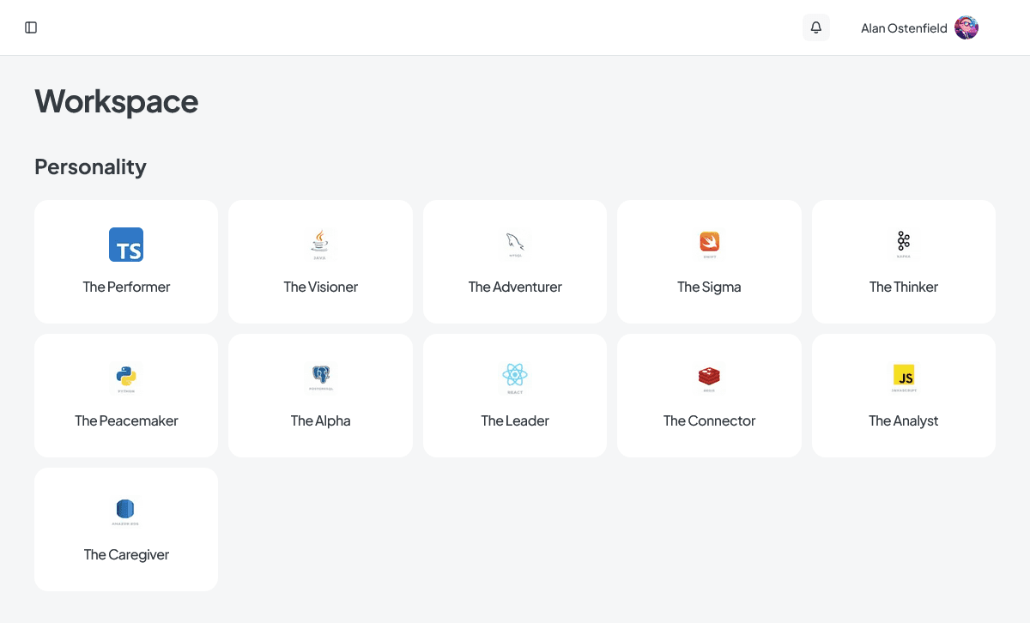Choose The Leader personality card

tap(514, 396)
